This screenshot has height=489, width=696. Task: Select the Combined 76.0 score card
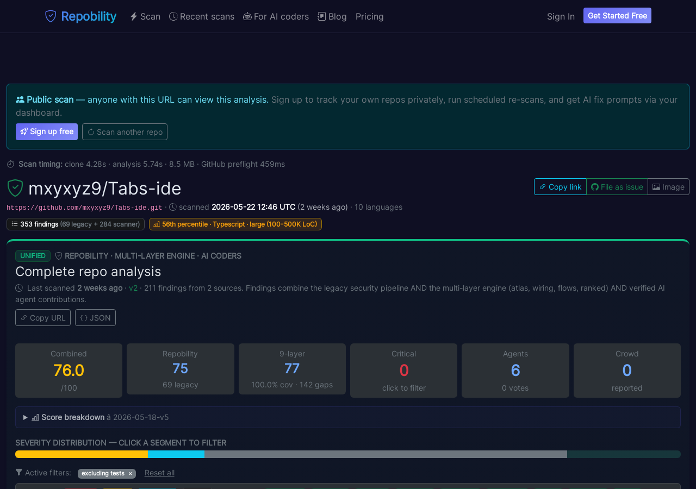69,371
